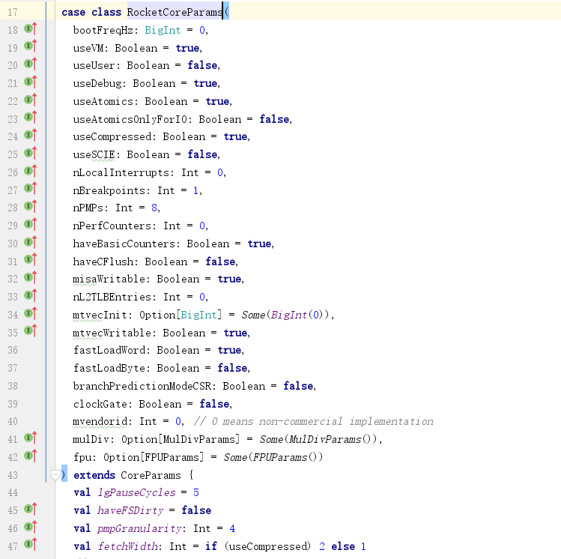Screen dimensions: 561x559
Task: Click the useSCIE parameter name
Action: 94,154
